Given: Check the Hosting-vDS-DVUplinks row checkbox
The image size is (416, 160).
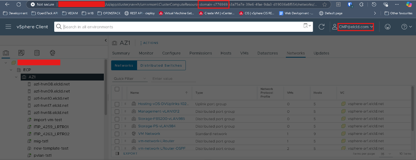Looking at the screenshot, I should pyautogui.click(x=117, y=104).
